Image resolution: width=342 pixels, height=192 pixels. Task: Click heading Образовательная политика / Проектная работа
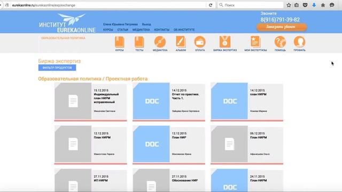[92, 79]
